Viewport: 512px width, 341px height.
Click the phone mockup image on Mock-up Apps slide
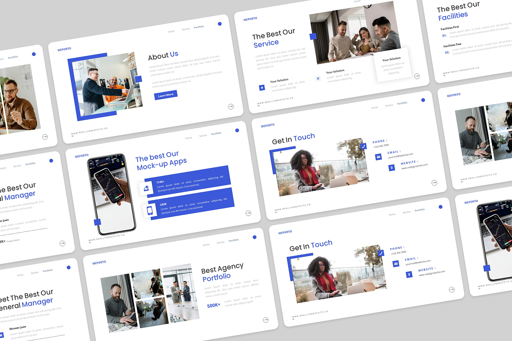point(111,194)
